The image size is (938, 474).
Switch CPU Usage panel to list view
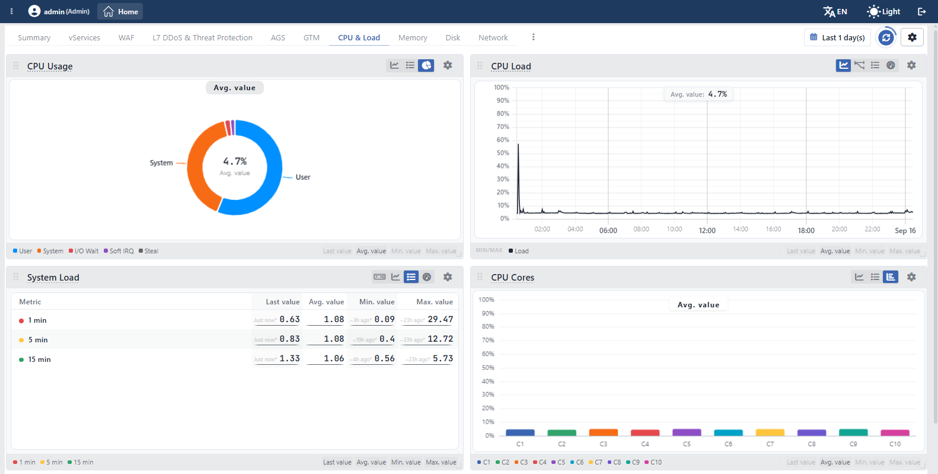click(410, 65)
